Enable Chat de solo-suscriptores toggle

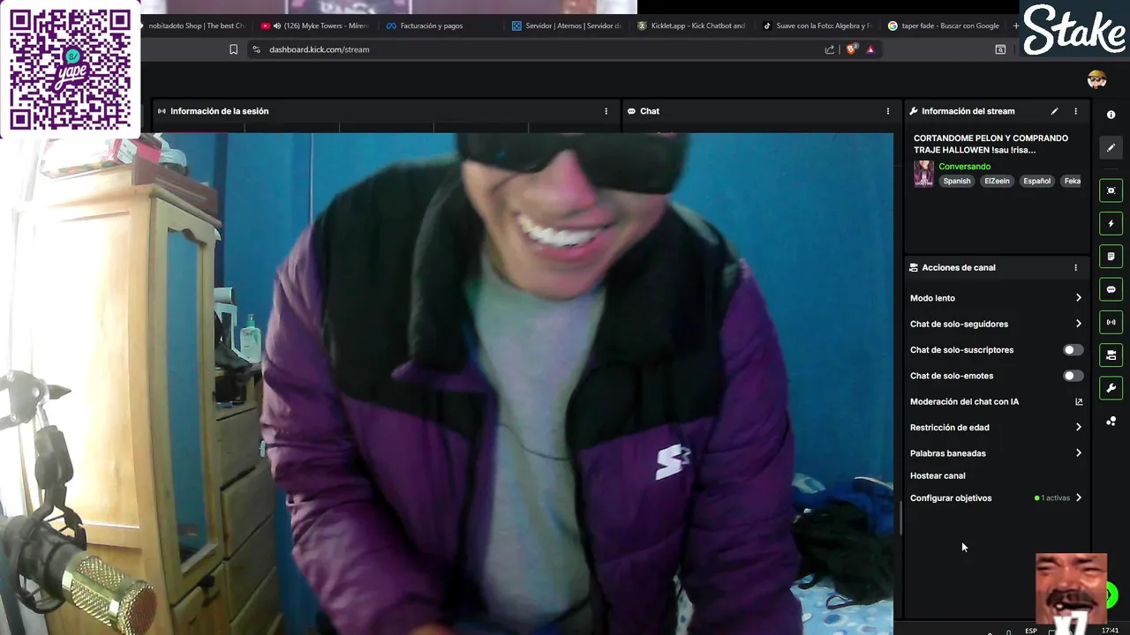(1073, 350)
